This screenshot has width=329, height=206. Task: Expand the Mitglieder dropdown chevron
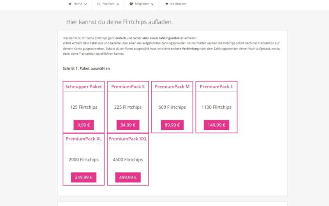152,4
